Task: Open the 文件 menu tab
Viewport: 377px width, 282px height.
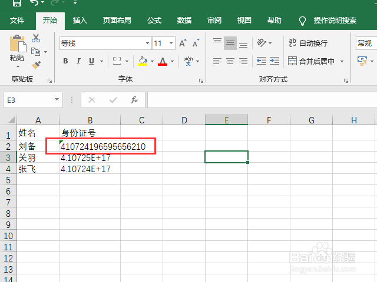Action: pos(17,21)
